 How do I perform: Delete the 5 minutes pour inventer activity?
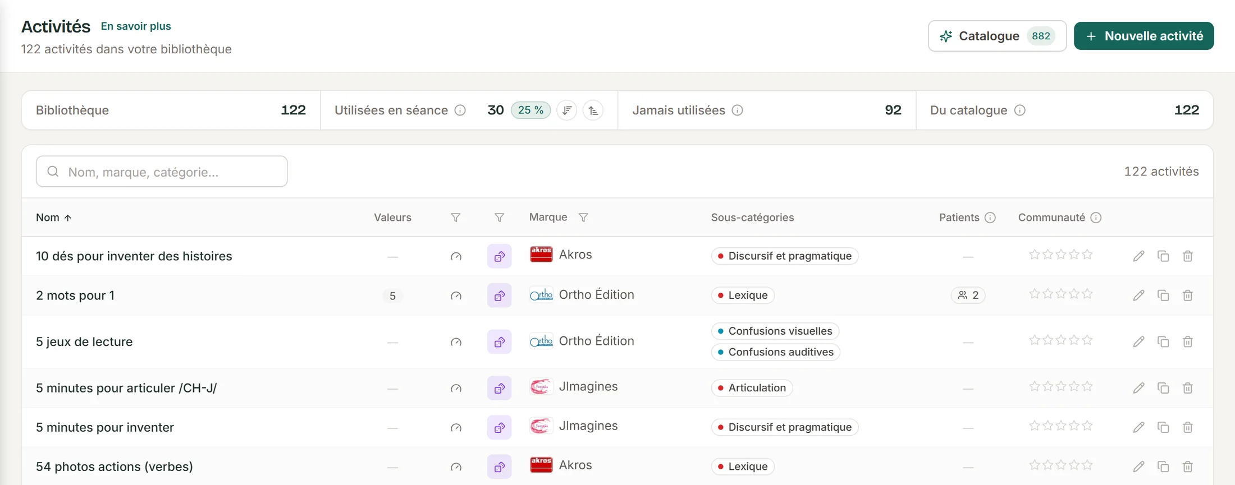1188,427
